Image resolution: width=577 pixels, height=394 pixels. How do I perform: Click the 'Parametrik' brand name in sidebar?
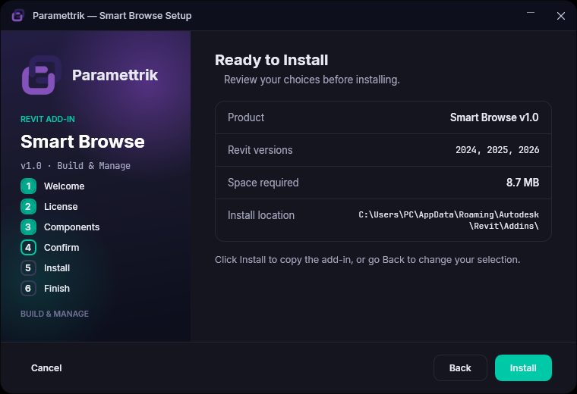click(115, 75)
